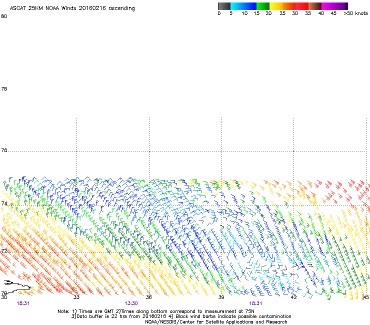370x325 pixels.
Task: Click the green 15-20 knots legend swatch
Action: click(x=263, y=6)
